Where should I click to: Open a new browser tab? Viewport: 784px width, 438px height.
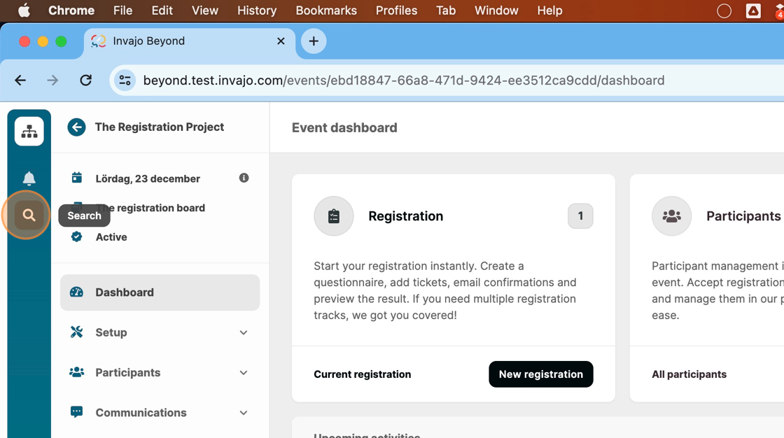314,41
